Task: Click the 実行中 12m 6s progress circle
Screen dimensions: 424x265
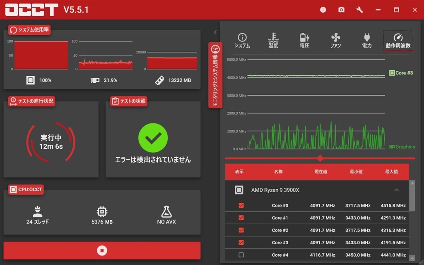Action: pos(51,142)
